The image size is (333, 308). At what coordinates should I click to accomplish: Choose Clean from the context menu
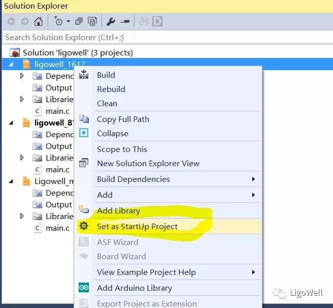pos(107,103)
